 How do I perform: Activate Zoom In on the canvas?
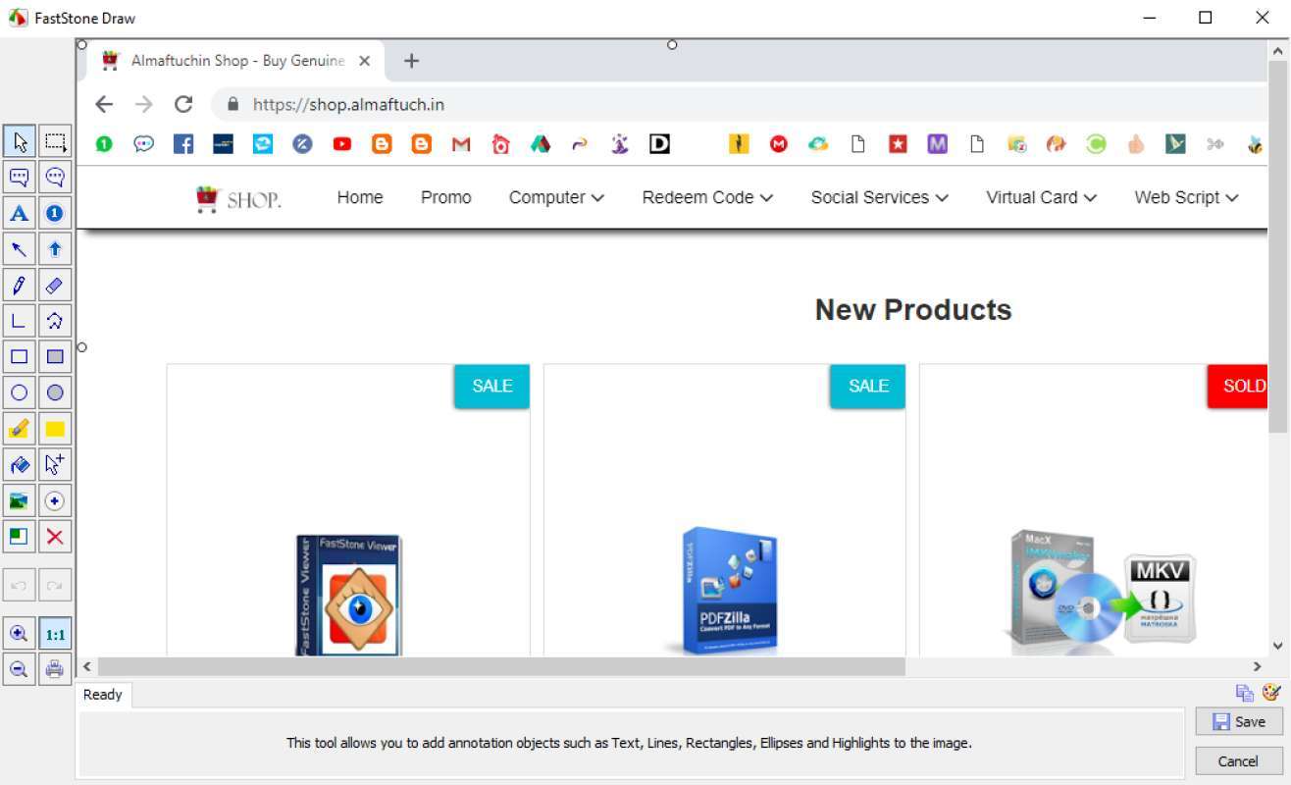click(19, 633)
